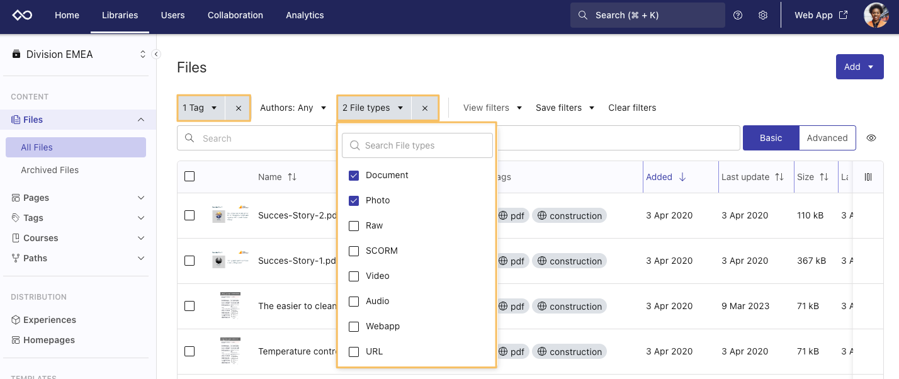The height and width of the screenshot is (379, 899).
Task: Click the global Search (⌘ + K) field
Action: pyautogui.click(x=647, y=15)
